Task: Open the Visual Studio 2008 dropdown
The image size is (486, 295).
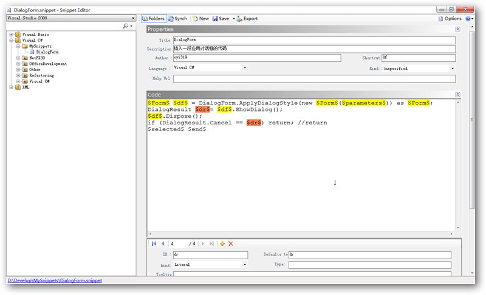Action: pos(132,18)
